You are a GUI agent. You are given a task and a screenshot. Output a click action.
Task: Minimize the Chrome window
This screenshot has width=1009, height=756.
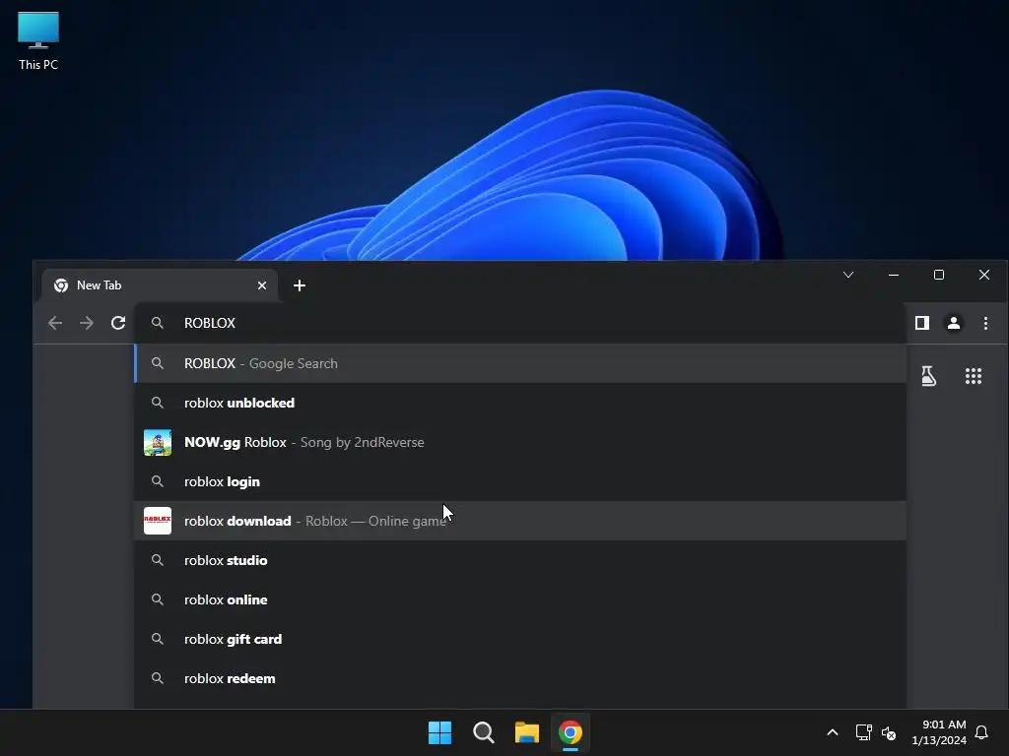[x=894, y=276]
